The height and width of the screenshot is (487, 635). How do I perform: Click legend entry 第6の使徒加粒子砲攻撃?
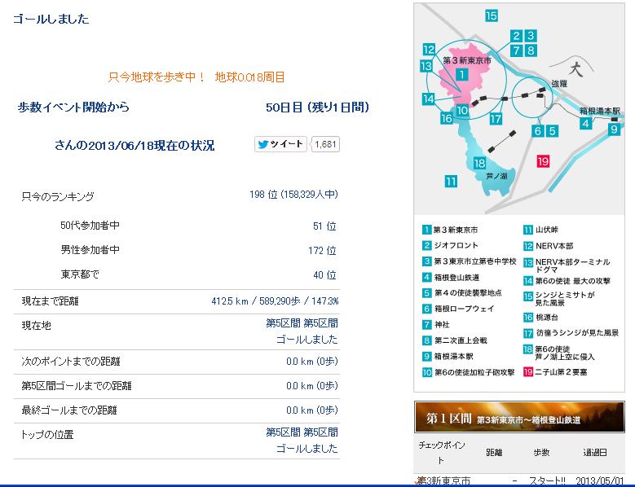point(469,372)
